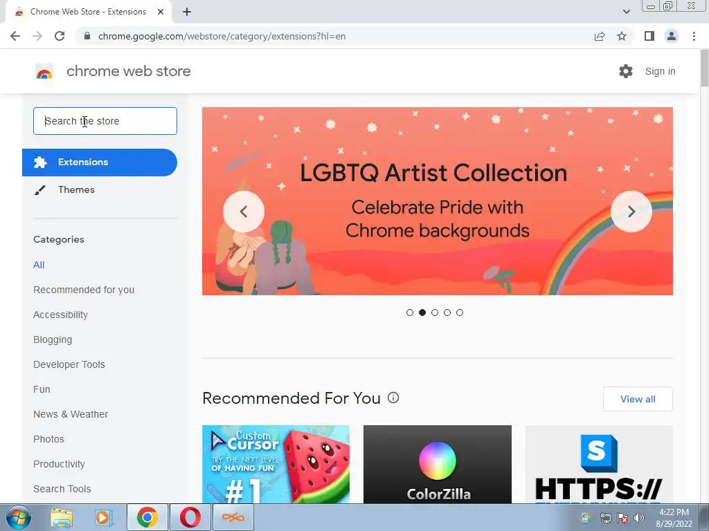
Task: Click the volume speaker tray icon
Action: [639, 518]
